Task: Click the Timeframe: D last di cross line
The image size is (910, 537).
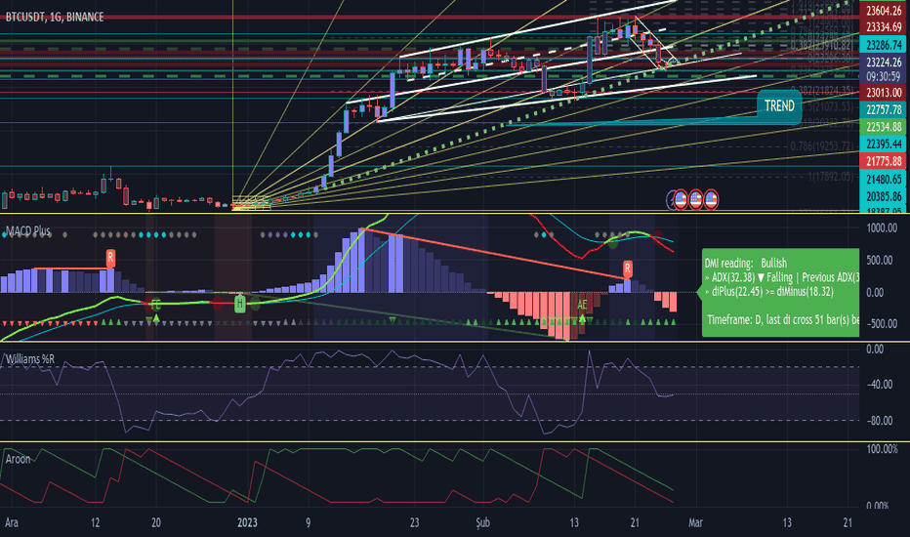Action: pos(782,319)
